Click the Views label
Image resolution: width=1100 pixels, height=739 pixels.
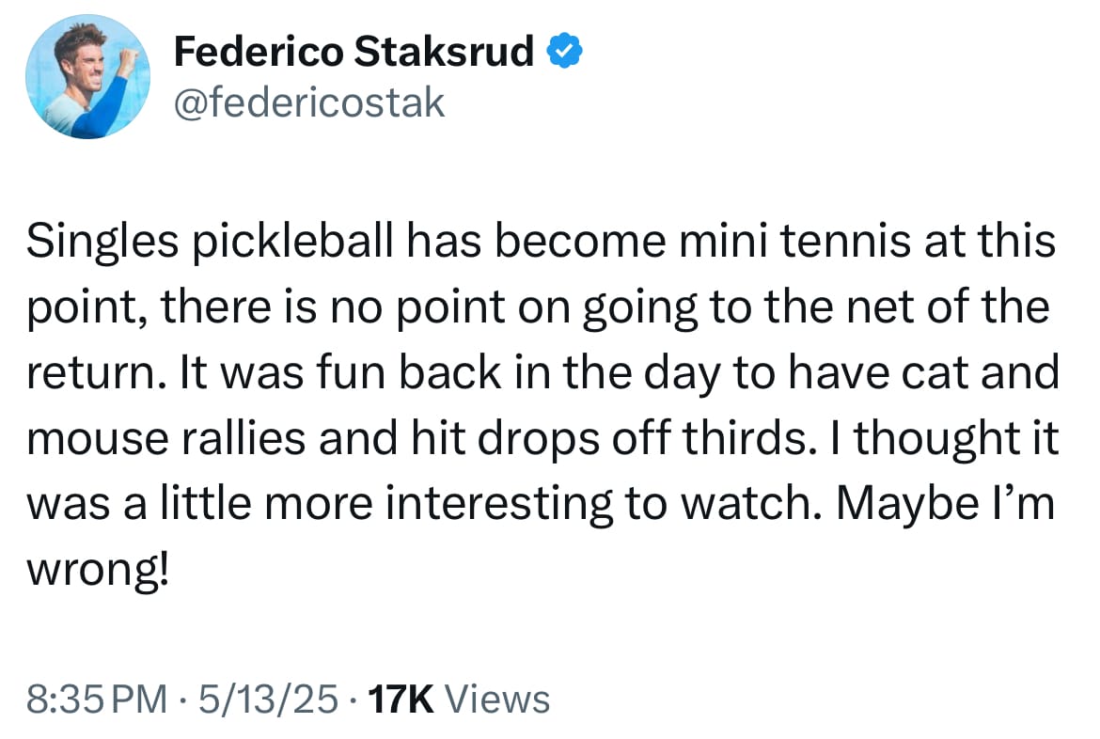click(x=495, y=700)
